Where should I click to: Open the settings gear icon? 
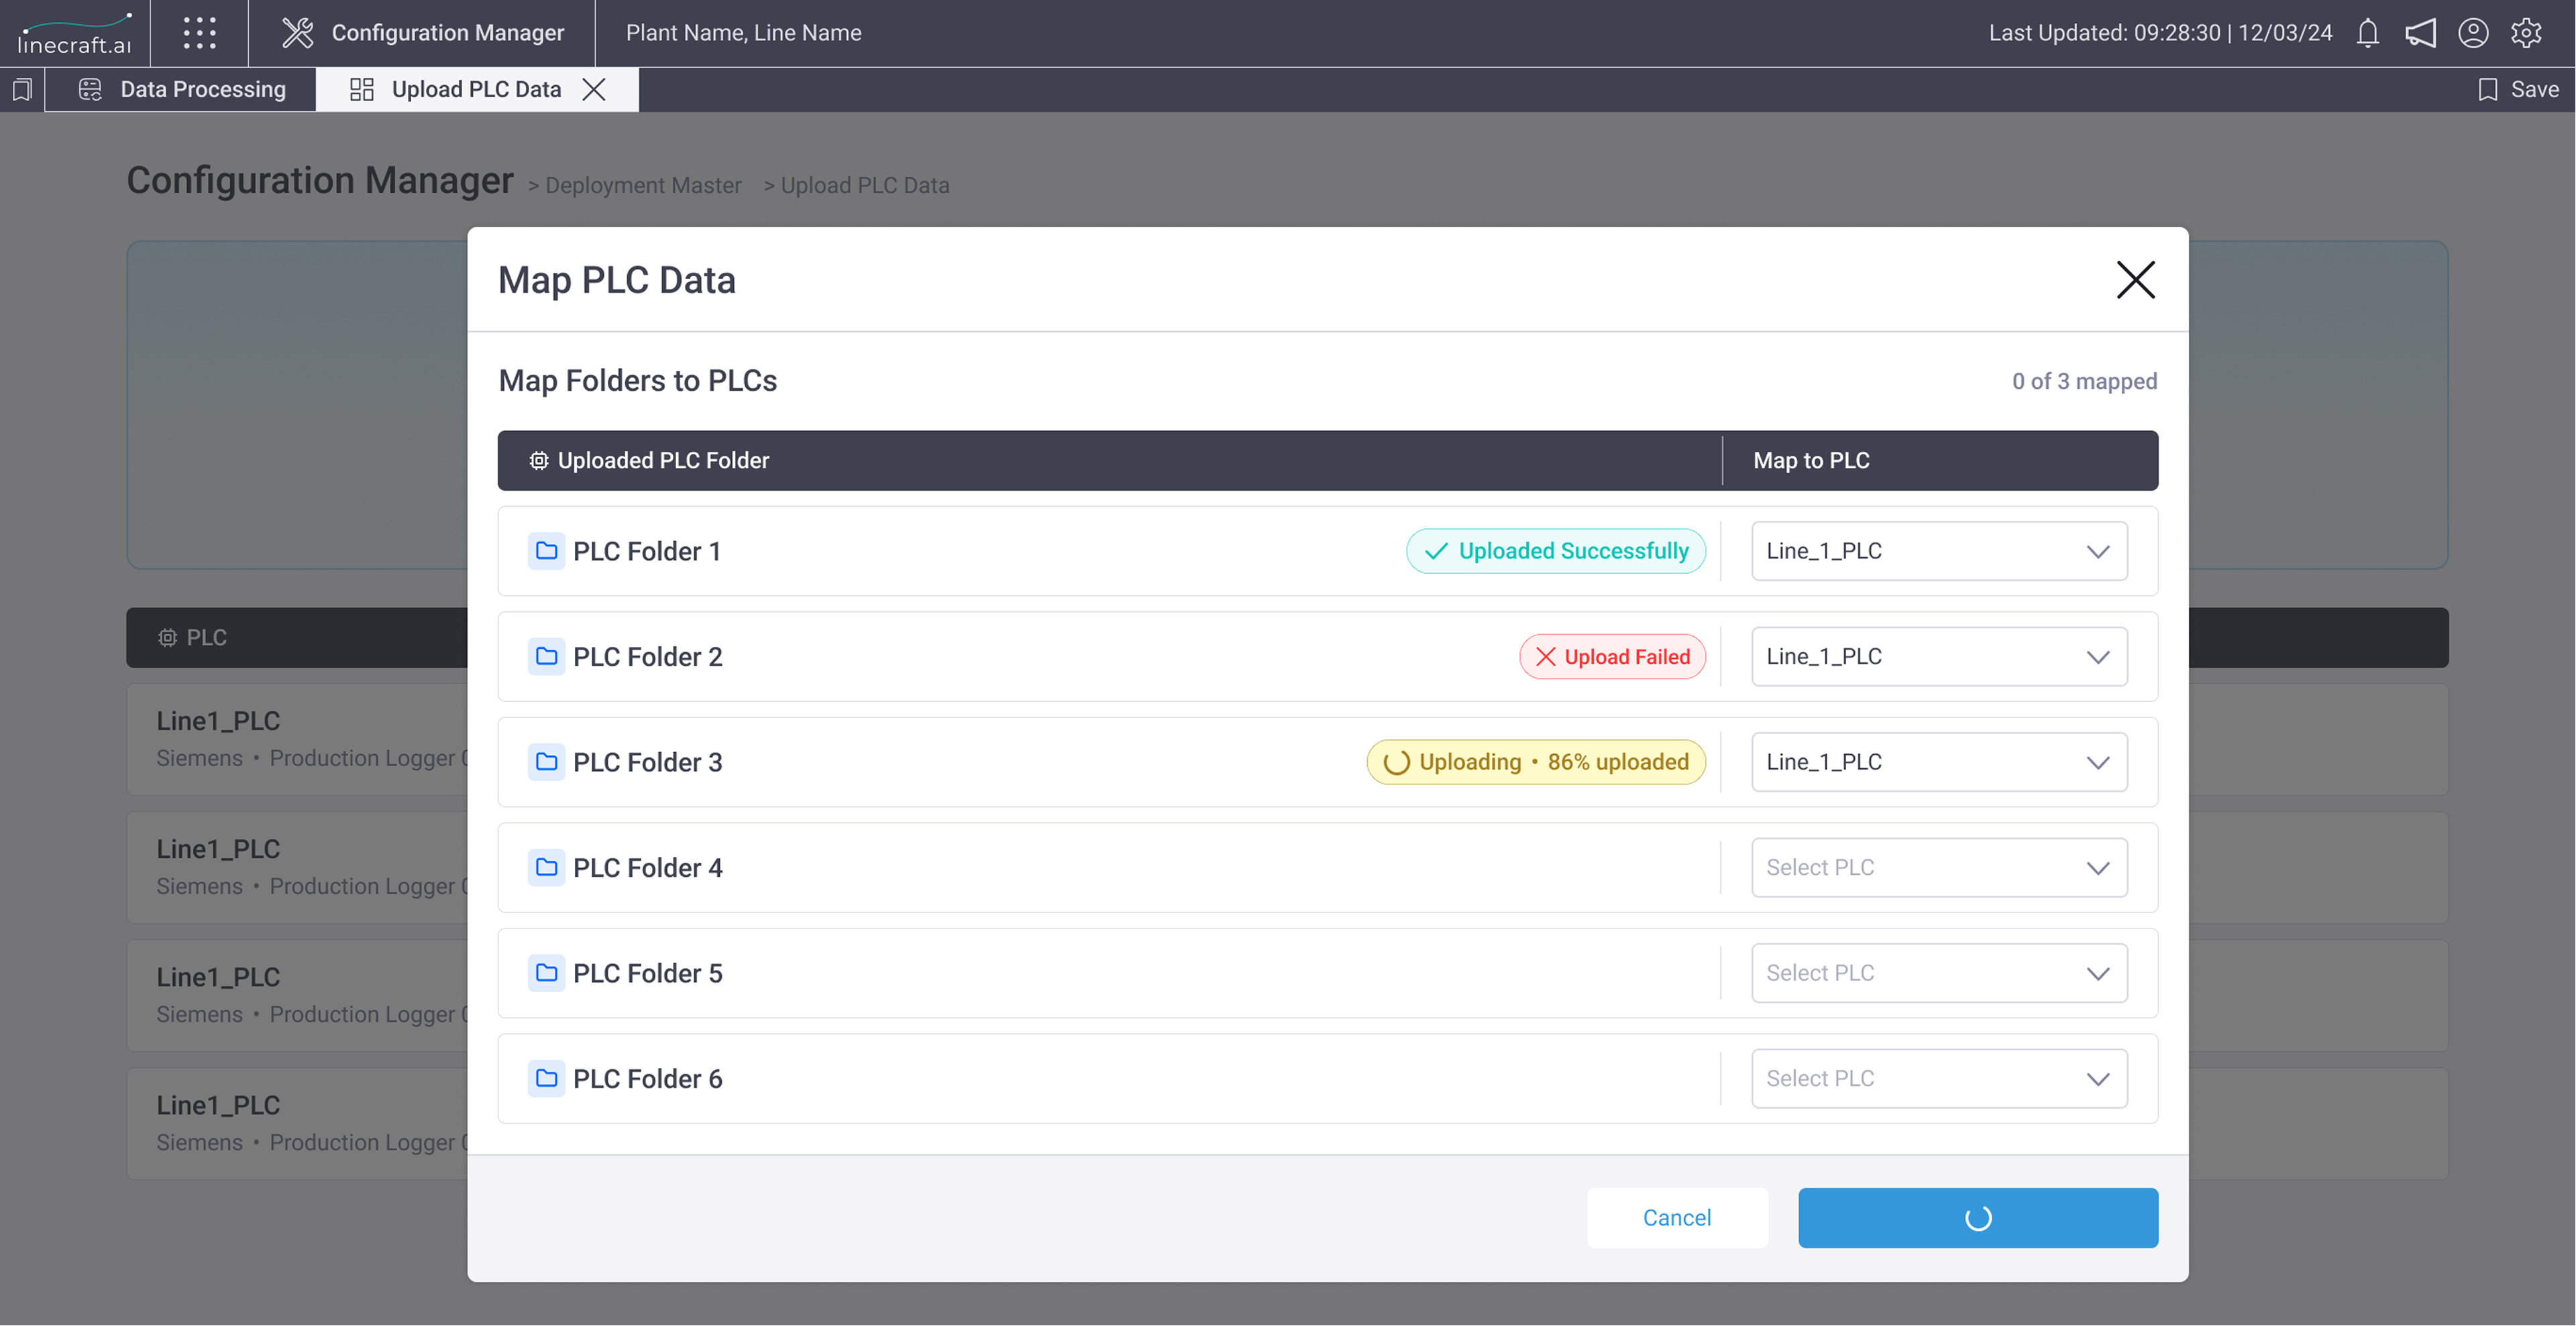point(2526,33)
